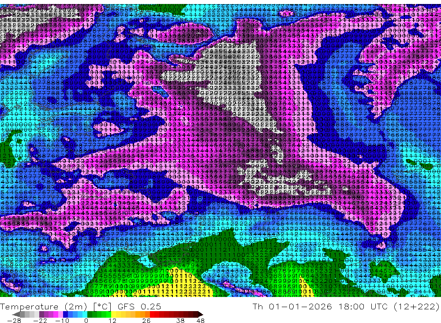Click the dark blue swatch right of -10
This screenshot has height=323, width=441.
[x=66, y=314]
